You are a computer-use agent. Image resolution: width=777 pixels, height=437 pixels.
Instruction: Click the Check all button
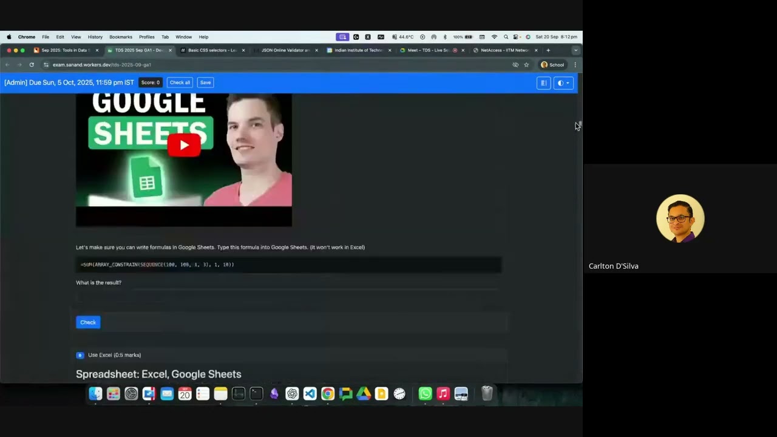click(x=180, y=83)
